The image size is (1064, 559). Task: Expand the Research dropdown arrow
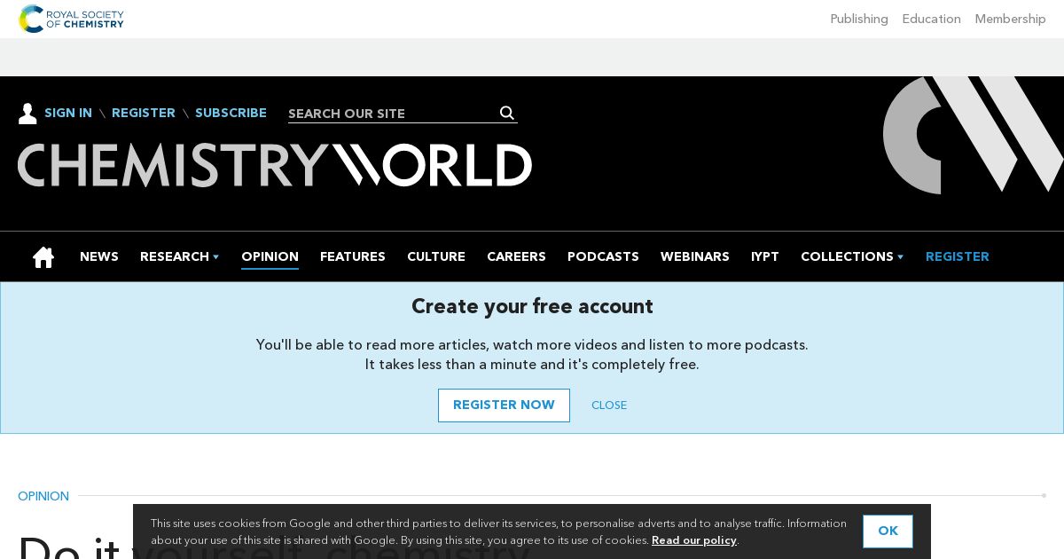[x=215, y=257]
